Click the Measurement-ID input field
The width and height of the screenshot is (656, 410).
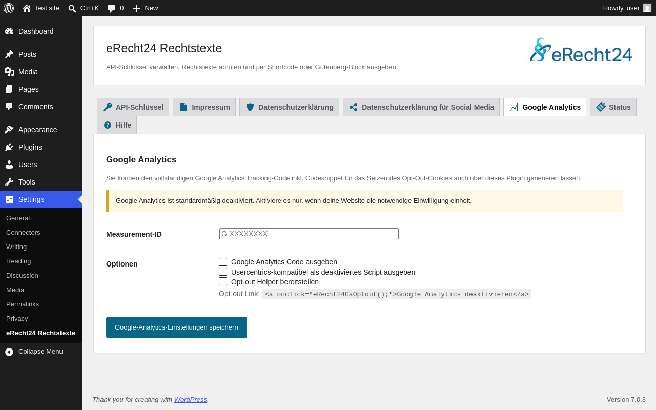click(x=309, y=234)
